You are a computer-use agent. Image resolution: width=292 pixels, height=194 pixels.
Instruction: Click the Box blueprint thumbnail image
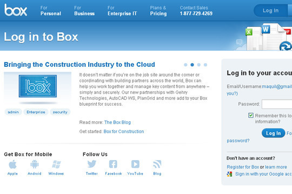click(x=38, y=86)
